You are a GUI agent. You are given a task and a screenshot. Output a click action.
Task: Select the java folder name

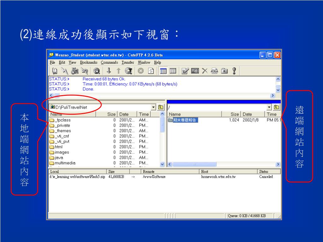tap(59, 158)
